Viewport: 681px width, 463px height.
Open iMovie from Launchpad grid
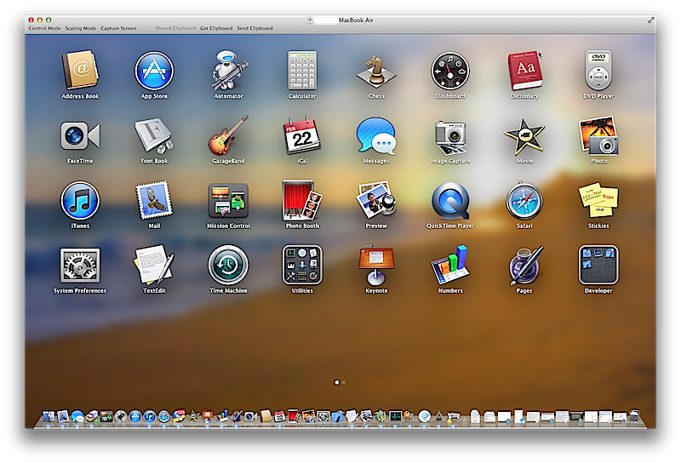click(524, 136)
